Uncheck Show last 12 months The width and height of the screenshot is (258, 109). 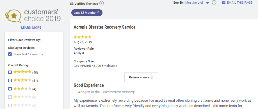click(x=10, y=54)
